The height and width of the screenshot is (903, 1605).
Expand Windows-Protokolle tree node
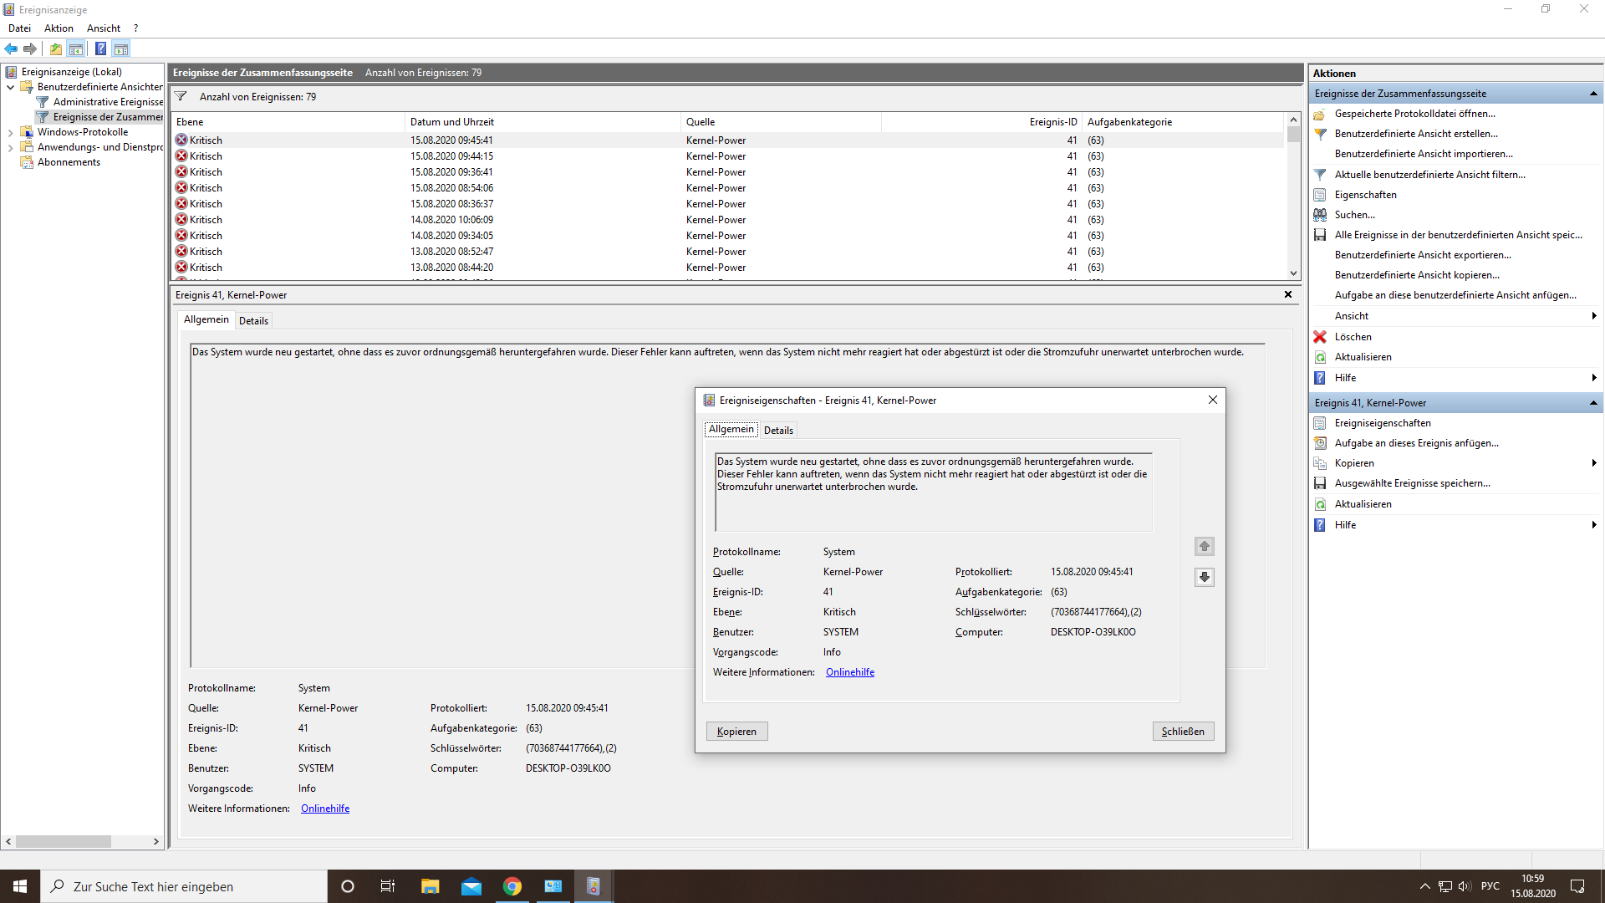pyautogui.click(x=10, y=132)
